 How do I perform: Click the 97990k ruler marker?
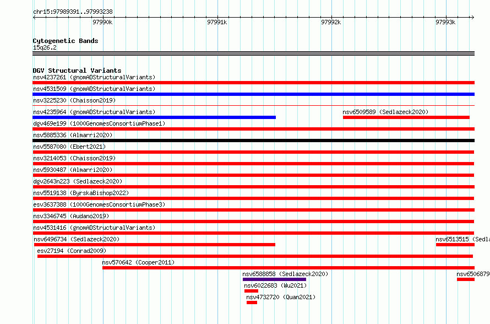point(102,22)
